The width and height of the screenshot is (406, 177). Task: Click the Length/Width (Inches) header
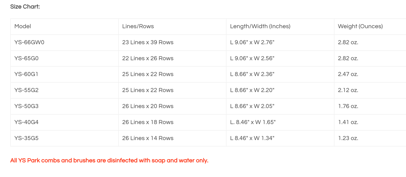click(260, 26)
